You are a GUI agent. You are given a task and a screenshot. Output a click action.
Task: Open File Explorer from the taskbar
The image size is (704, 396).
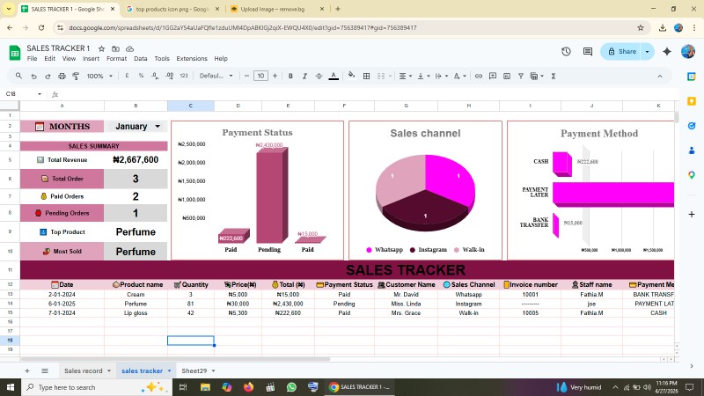[205, 386]
